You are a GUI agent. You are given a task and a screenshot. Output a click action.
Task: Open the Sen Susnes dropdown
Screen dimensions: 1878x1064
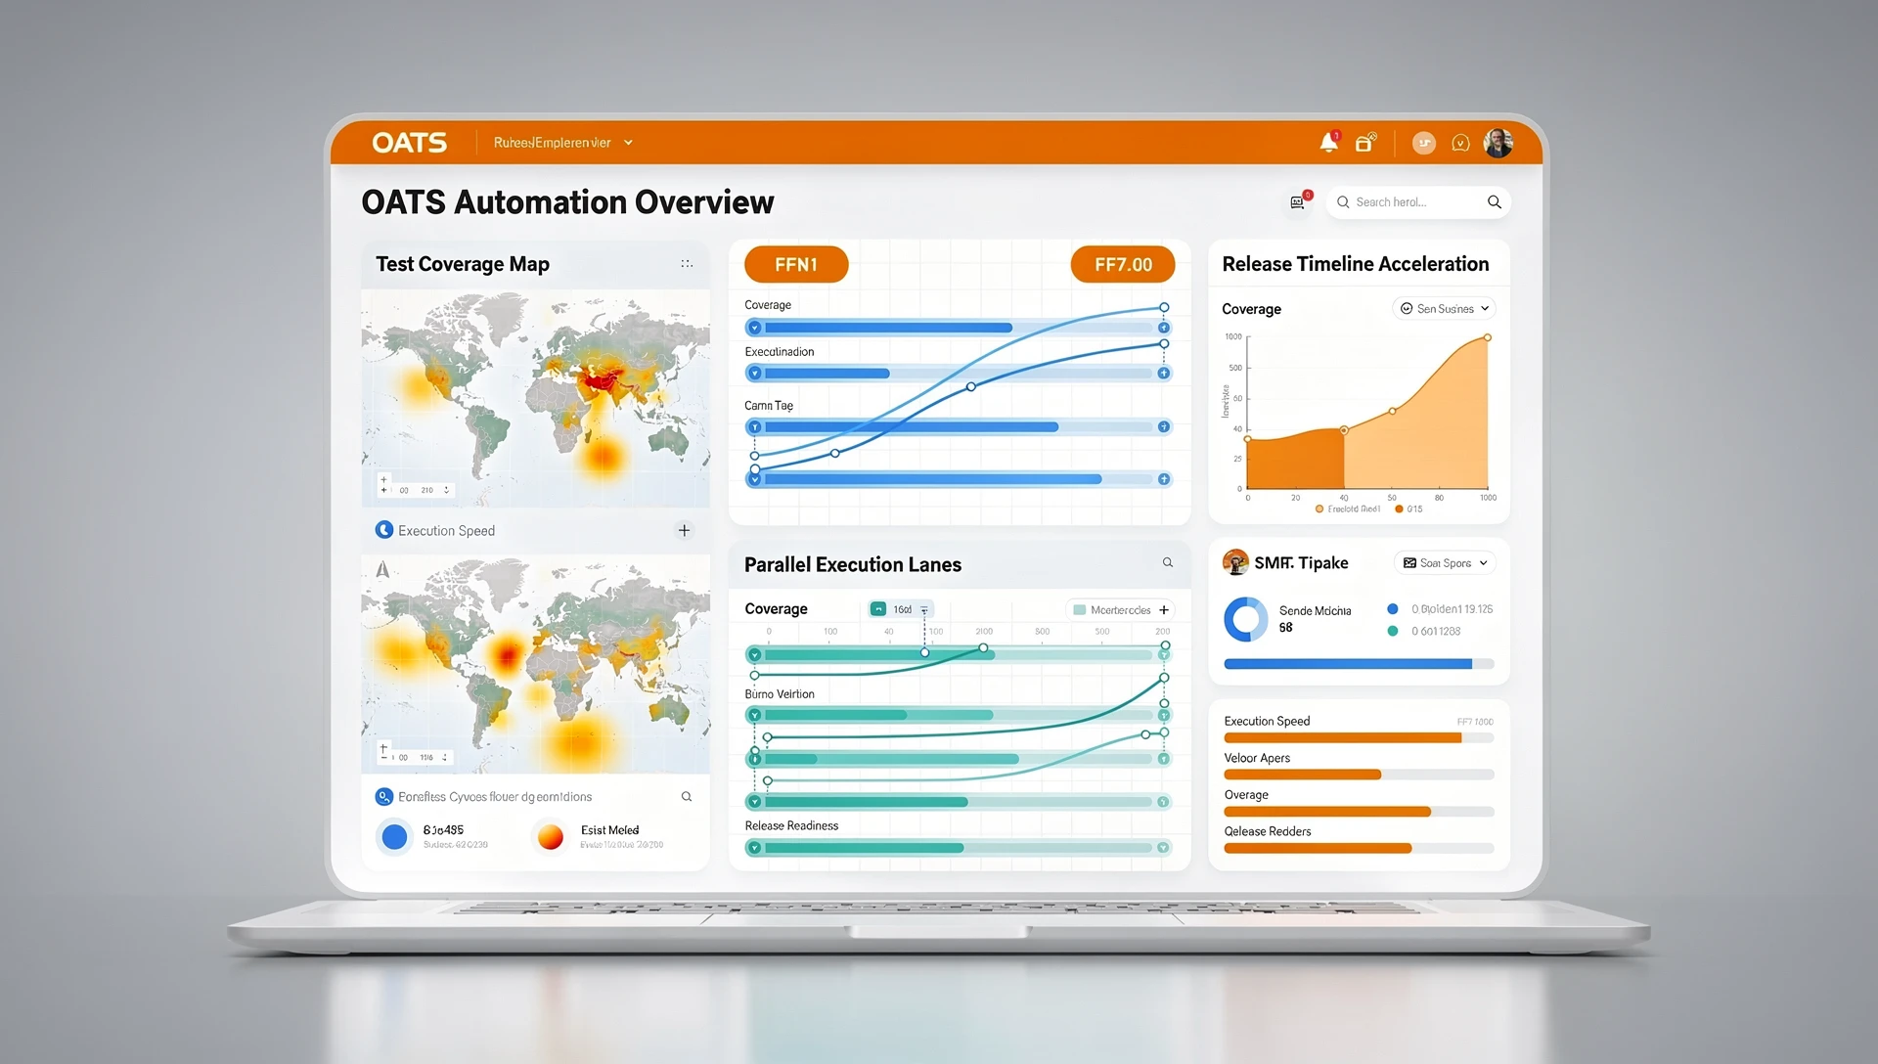pos(1444,308)
